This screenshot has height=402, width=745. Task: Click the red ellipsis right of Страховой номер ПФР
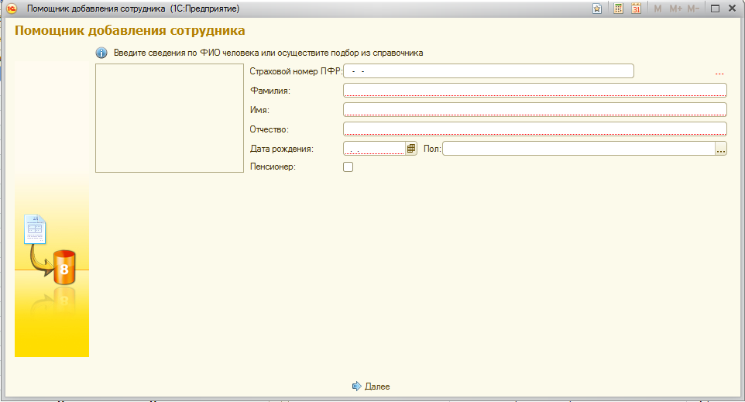719,73
